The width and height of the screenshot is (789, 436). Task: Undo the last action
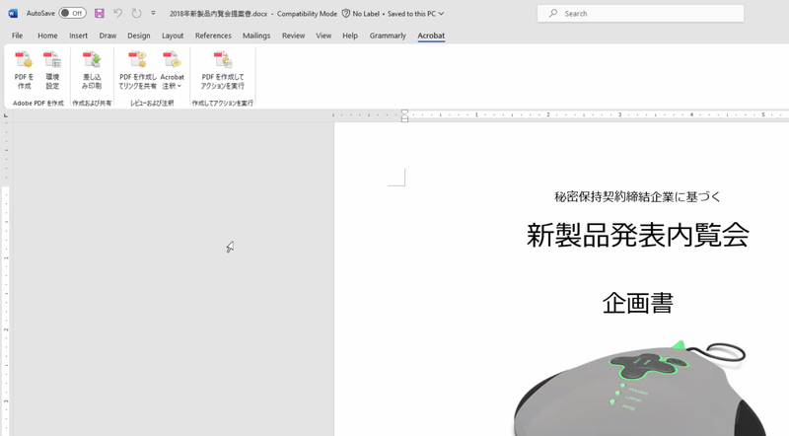coord(117,14)
